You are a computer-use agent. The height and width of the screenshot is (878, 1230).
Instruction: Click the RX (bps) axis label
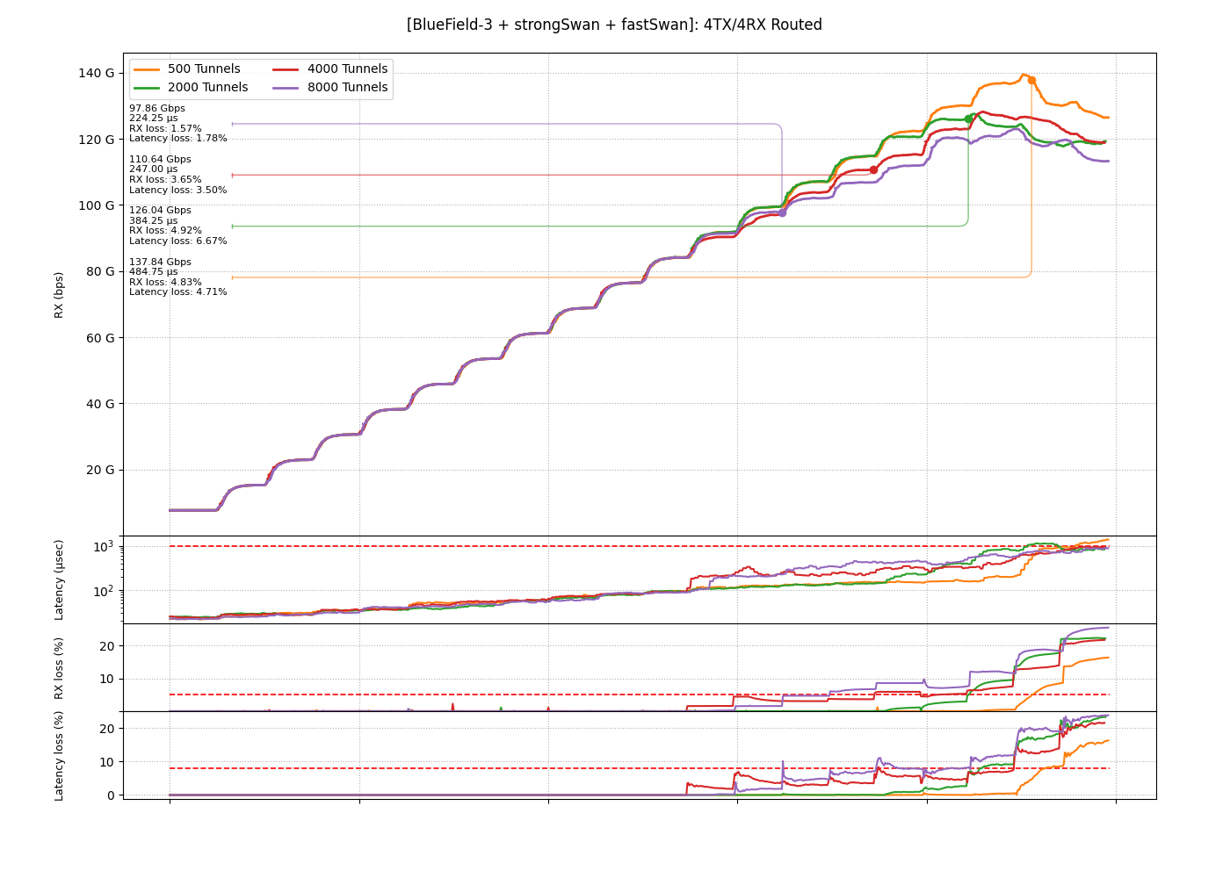pyautogui.click(x=59, y=294)
